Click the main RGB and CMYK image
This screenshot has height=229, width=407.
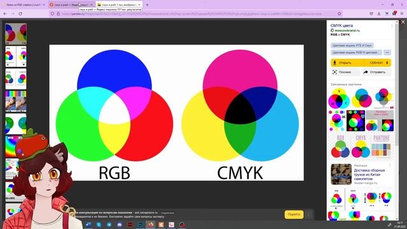pos(177,113)
